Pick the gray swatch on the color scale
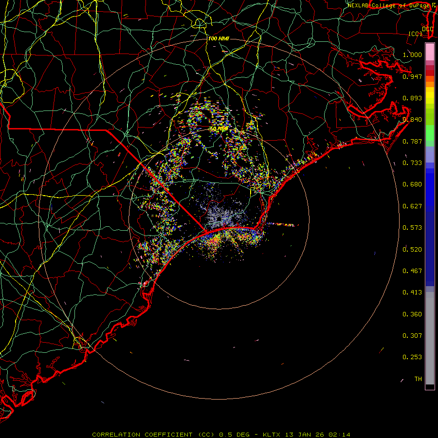The image size is (438, 438). tap(430, 338)
